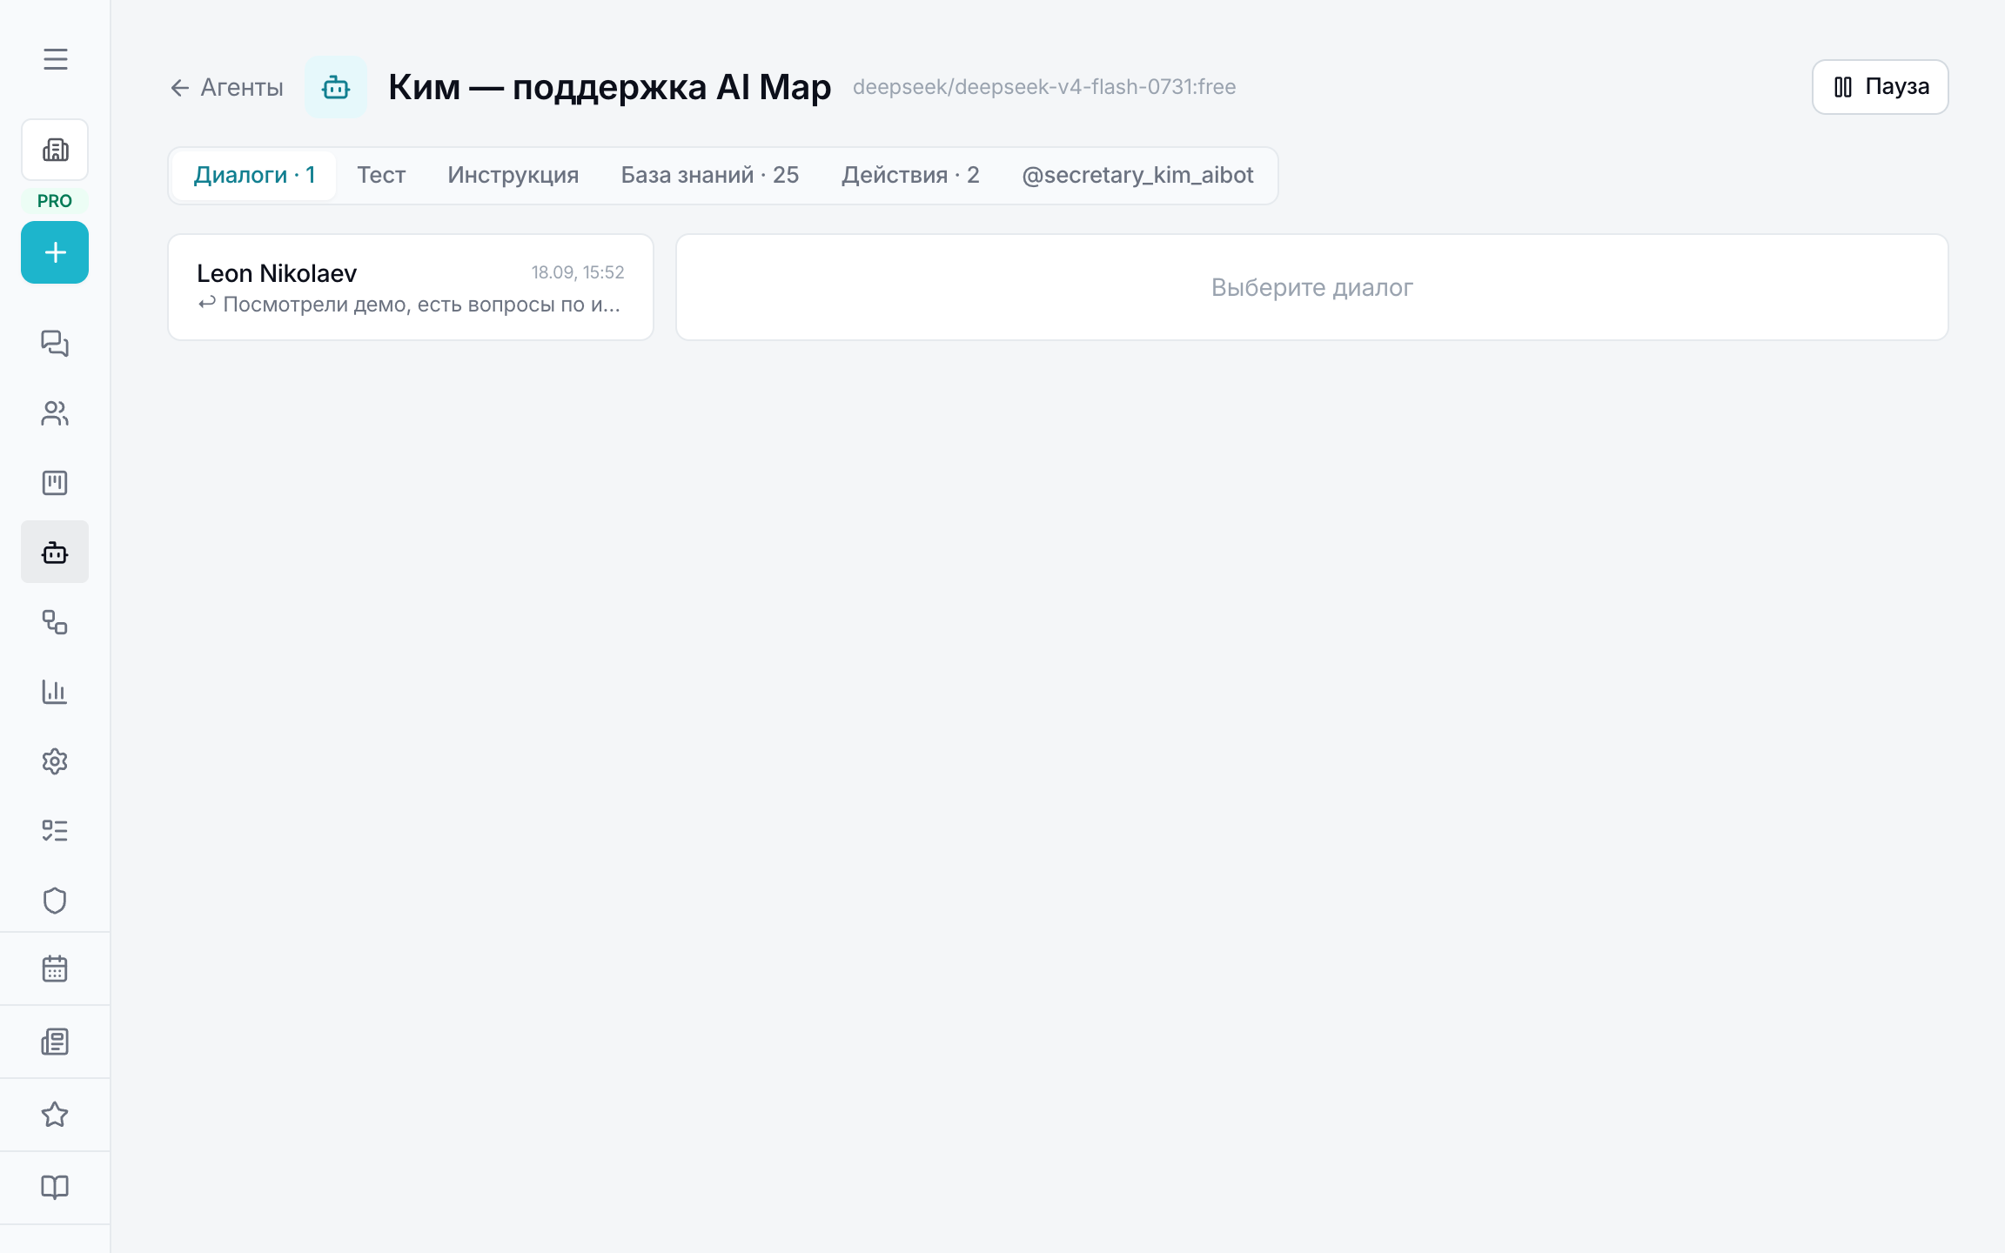The width and height of the screenshot is (2005, 1253).
Task: Open the @secretary_kim_aibot tab
Action: coord(1137,175)
